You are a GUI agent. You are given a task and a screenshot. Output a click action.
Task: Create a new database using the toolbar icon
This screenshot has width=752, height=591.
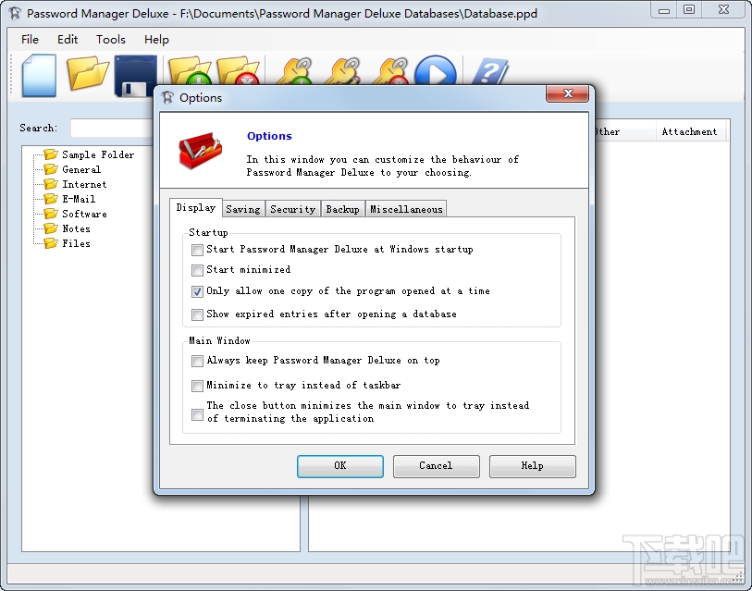coord(37,74)
